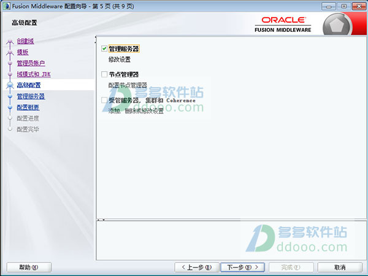Click the current 高级配置 step marker icon
The width and height of the screenshot is (368, 276).
click(10, 85)
